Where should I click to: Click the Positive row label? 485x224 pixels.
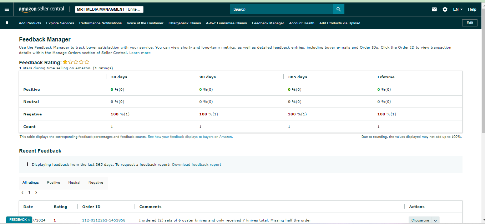coord(31,90)
